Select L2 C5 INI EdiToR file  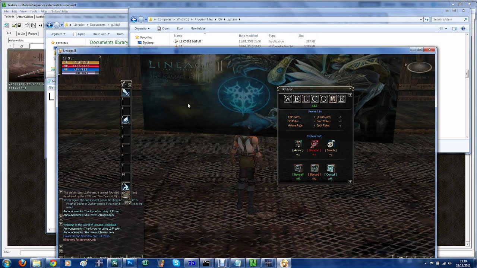pos(187,41)
